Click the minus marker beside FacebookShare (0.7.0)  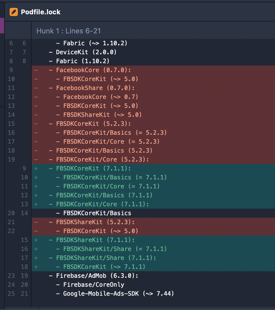point(36,88)
